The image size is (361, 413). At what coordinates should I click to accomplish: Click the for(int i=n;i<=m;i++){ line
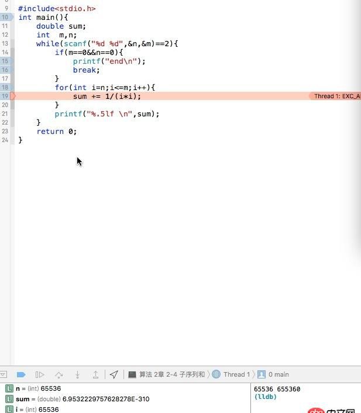point(105,87)
